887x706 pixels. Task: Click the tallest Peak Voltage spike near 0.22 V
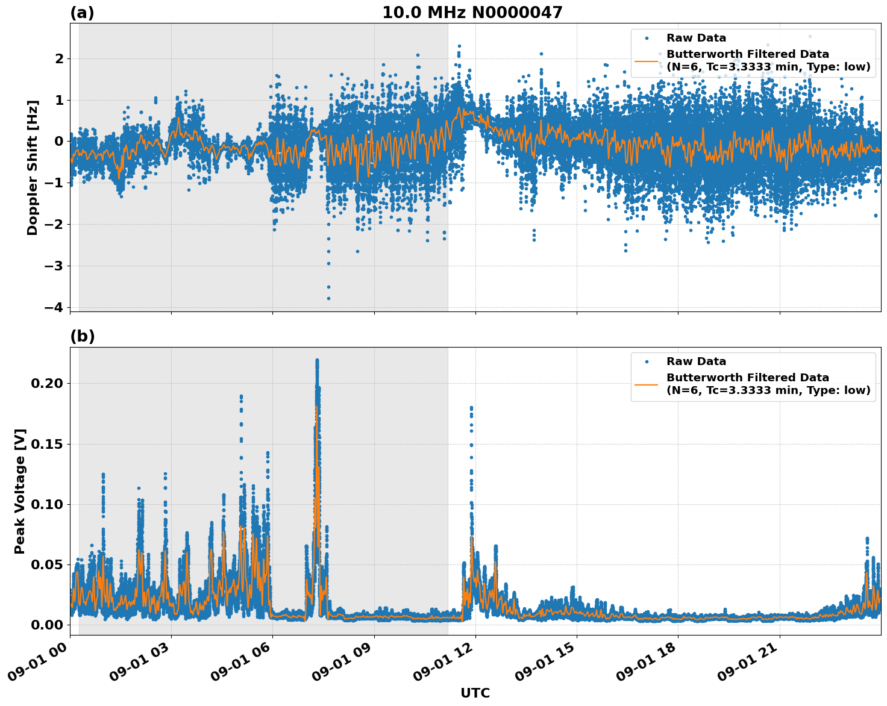pos(318,360)
